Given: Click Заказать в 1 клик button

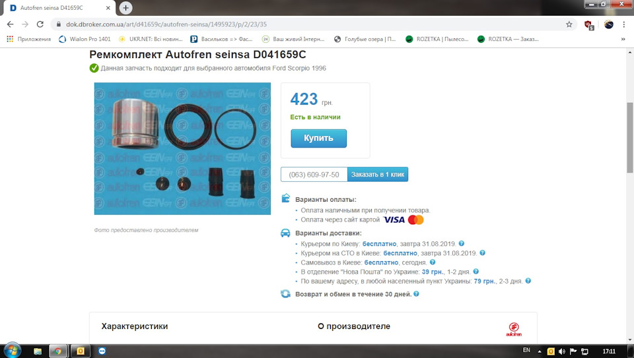Looking at the screenshot, I should coord(378,174).
